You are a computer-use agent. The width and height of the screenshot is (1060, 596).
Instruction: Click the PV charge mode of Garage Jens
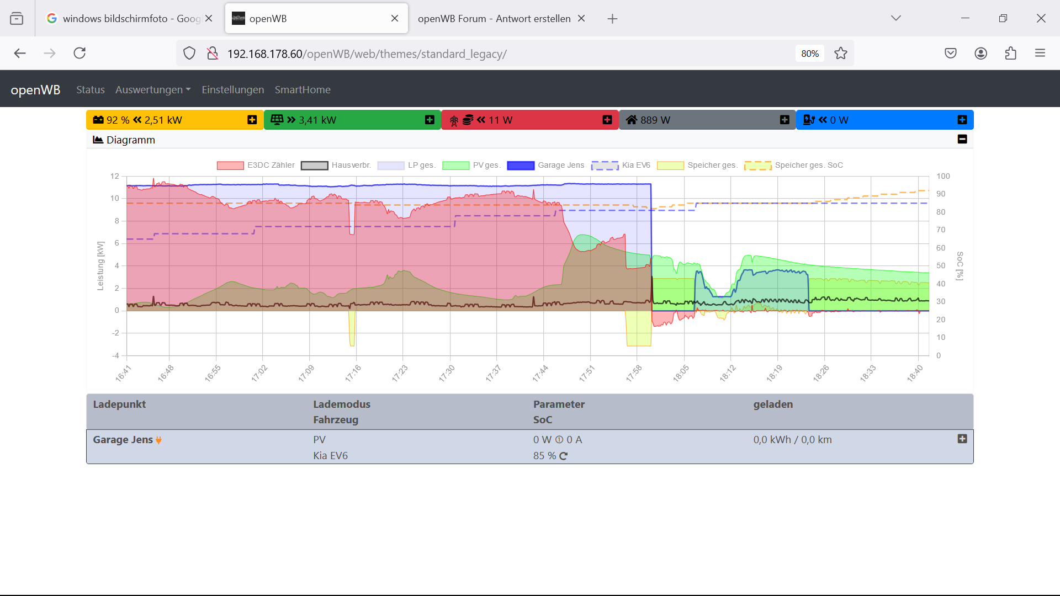(319, 440)
